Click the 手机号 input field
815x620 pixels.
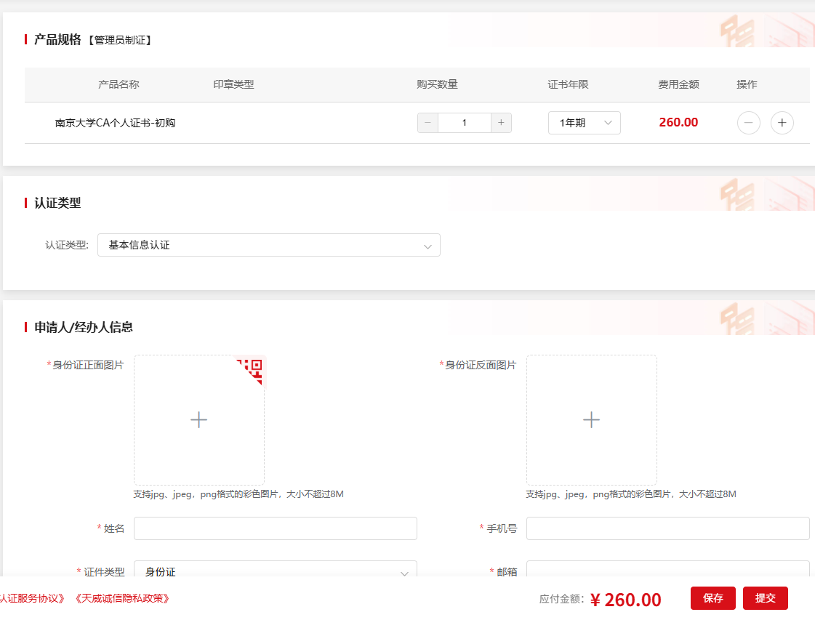click(667, 528)
